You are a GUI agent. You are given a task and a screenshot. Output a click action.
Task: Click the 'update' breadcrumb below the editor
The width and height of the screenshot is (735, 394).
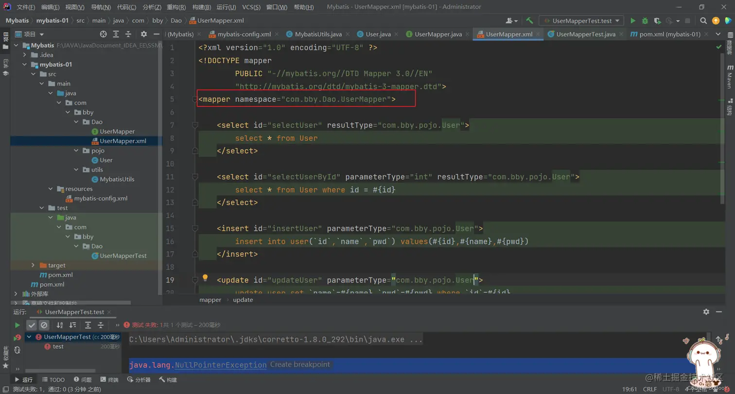pyautogui.click(x=243, y=300)
